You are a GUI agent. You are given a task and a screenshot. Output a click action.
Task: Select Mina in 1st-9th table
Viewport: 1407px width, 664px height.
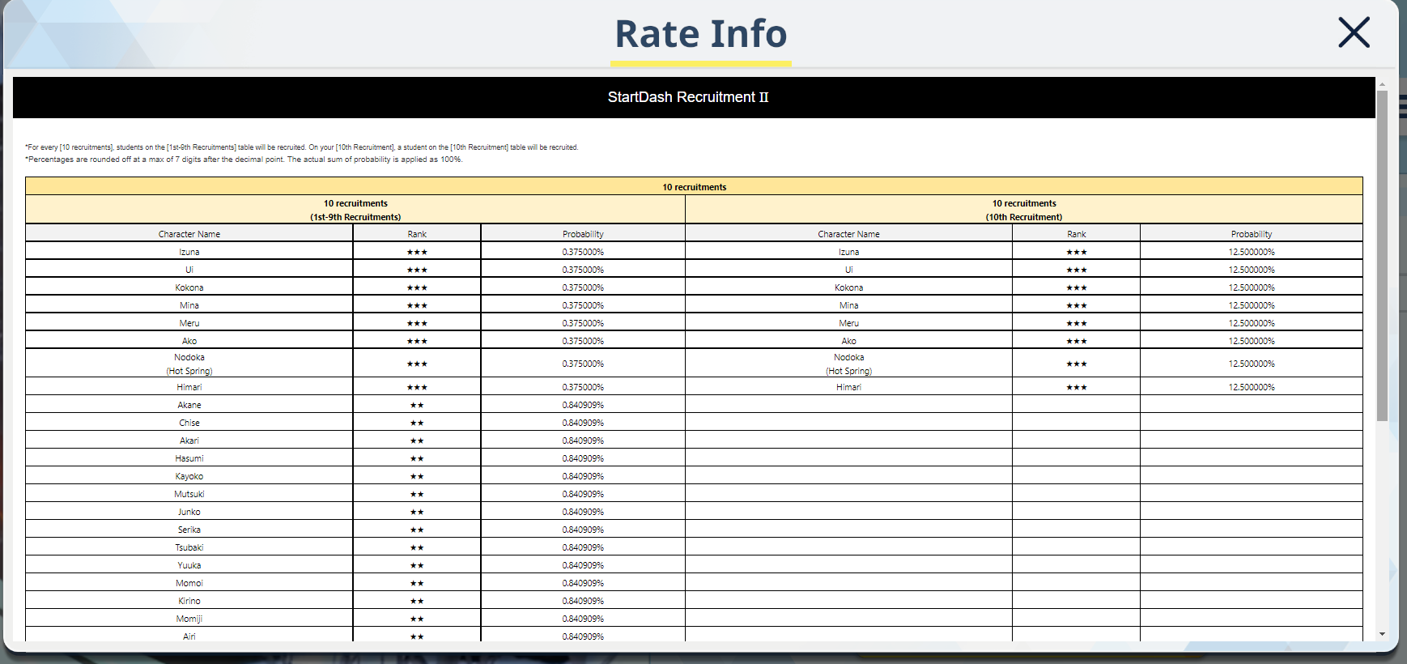189,305
